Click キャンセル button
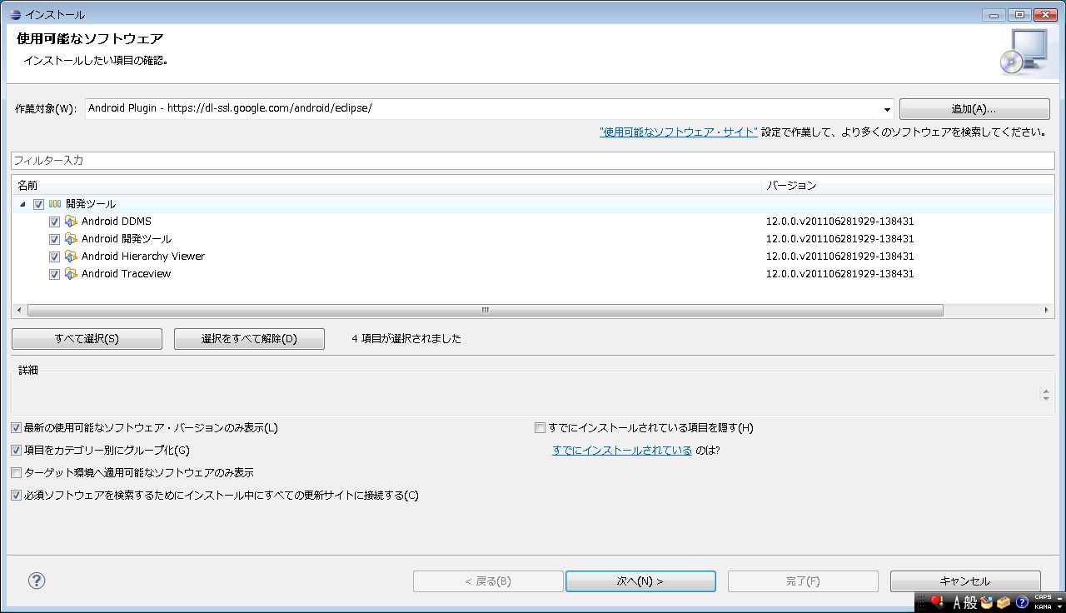 point(965,581)
